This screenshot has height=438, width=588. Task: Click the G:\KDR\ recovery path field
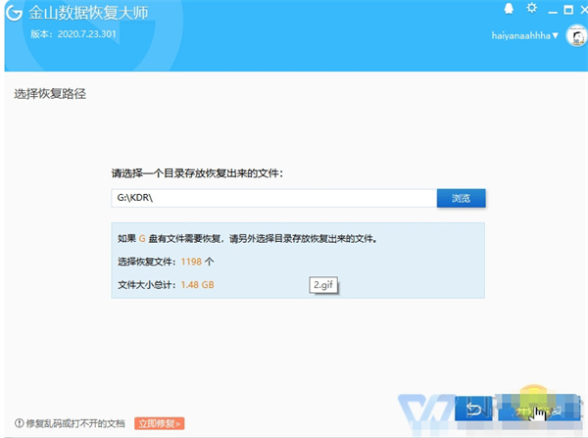(x=274, y=198)
